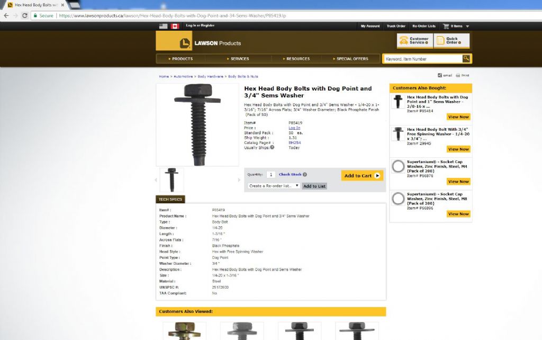Click the Add to Cart button
Image resolution: width=542 pixels, height=340 pixels.
362,175
